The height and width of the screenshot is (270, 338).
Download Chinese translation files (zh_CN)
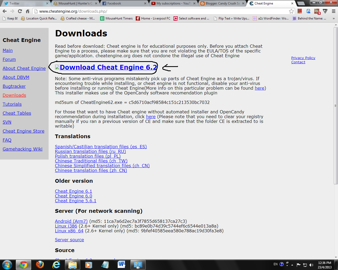[x=91, y=170]
